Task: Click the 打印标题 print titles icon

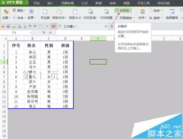Action: (107, 12)
